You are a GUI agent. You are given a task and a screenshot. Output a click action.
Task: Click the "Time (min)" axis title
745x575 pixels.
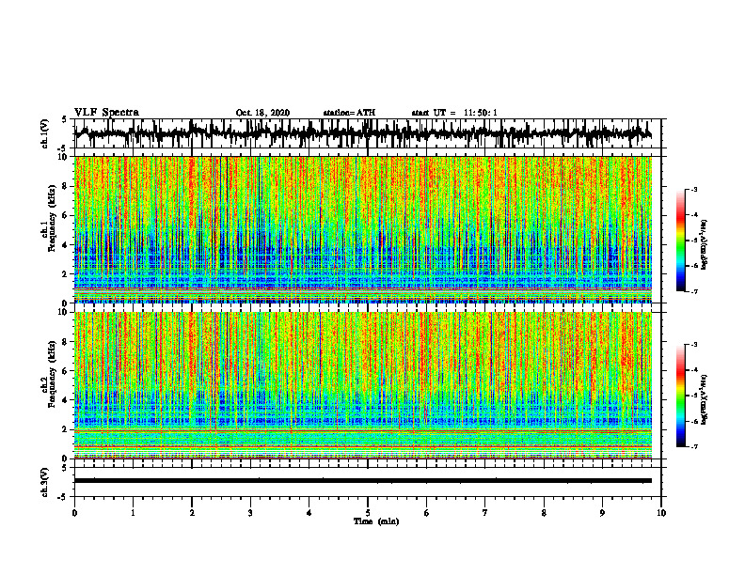tap(376, 521)
